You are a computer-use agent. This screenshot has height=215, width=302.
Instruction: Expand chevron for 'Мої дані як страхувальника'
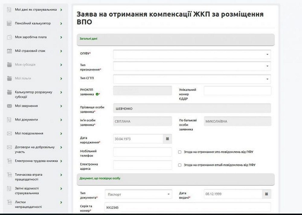[x=61, y=10]
